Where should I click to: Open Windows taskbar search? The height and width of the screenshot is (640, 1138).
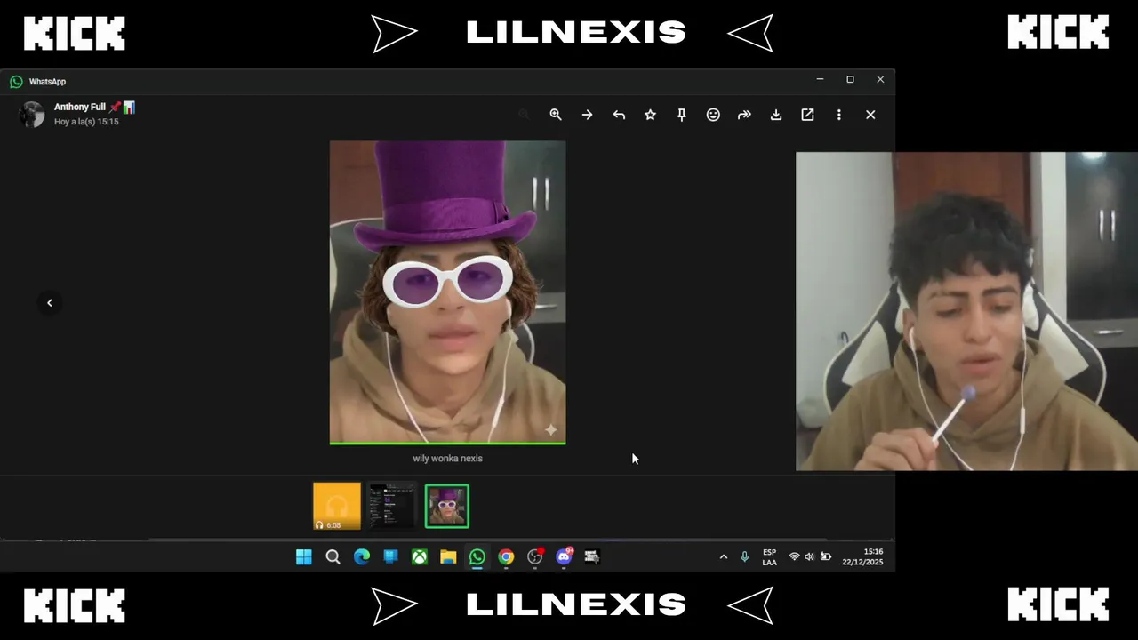[333, 557]
